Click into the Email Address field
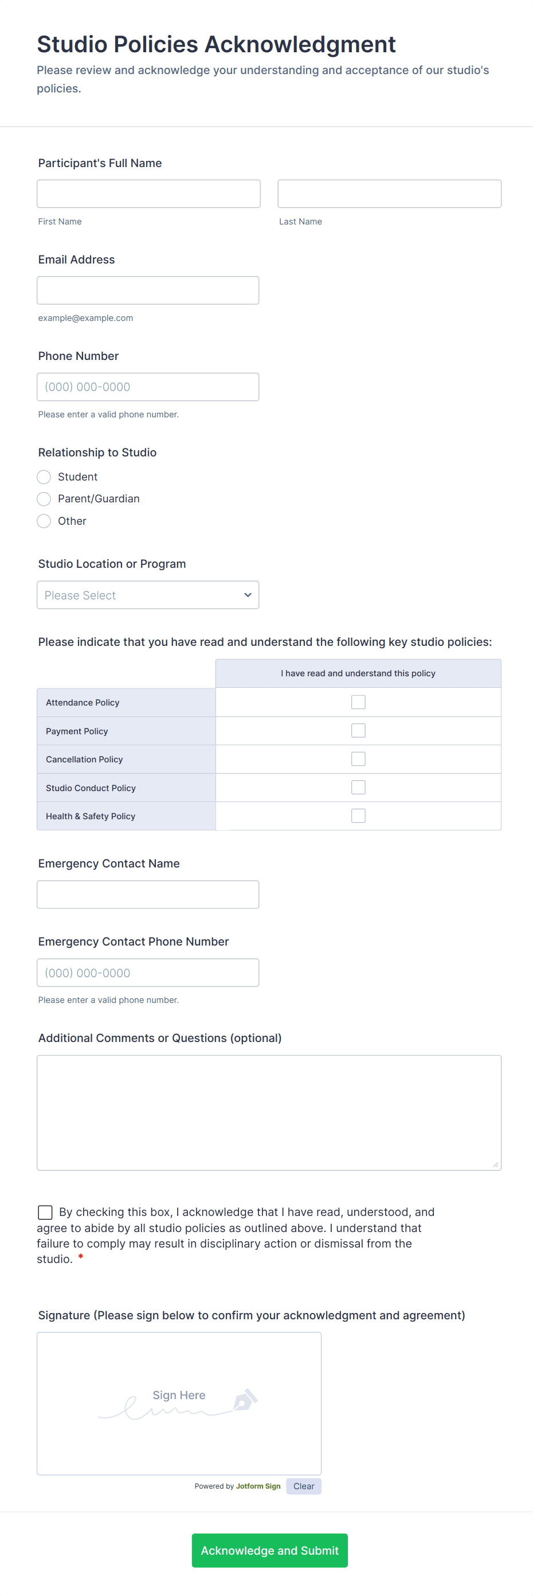This screenshot has height=1596, width=533. pyautogui.click(x=148, y=290)
